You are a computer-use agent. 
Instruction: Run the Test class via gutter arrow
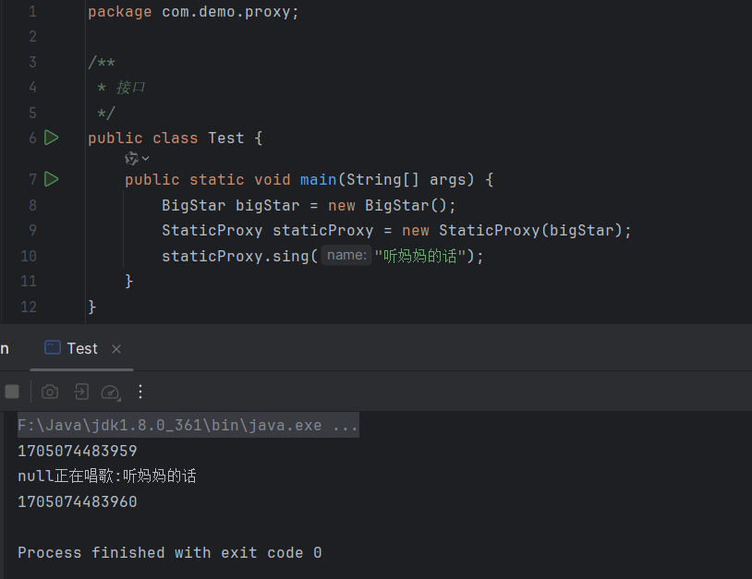[x=52, y=138]
